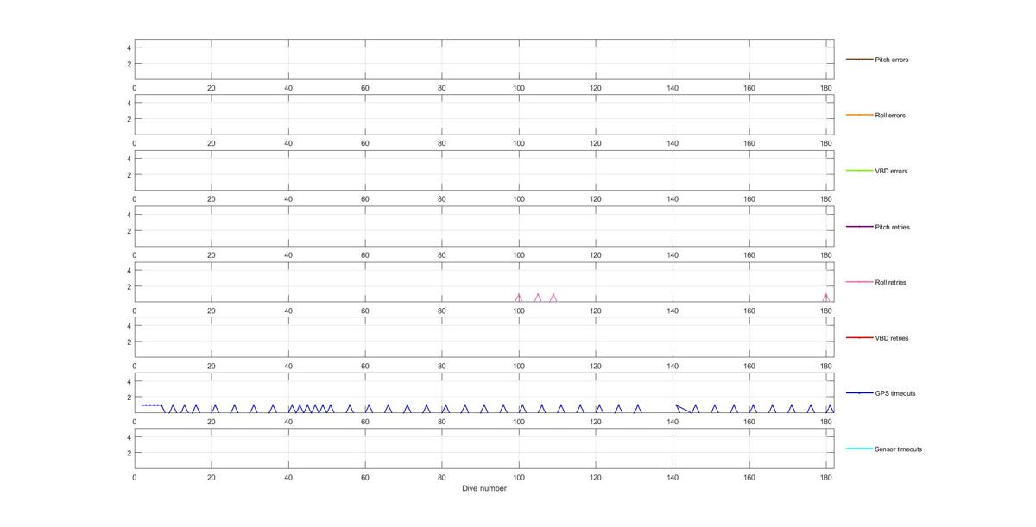This screenshot has width=1036, height=527.
Task: Click the orange Roll errors legend line
Action: pos(859,115)
